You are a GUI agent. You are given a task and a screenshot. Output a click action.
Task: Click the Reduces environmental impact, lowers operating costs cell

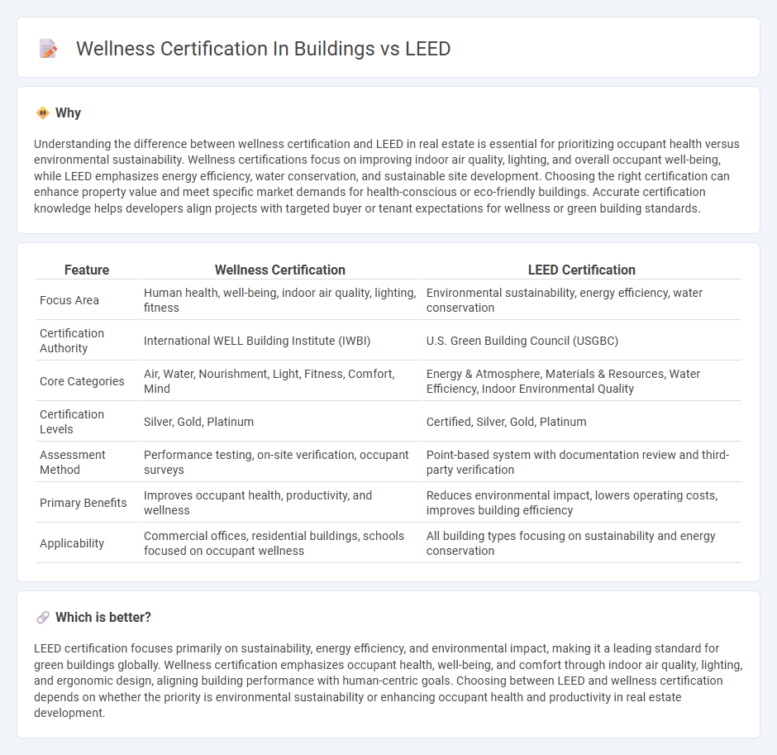(582, 503)
